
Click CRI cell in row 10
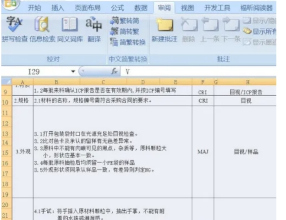pos(203,101)
